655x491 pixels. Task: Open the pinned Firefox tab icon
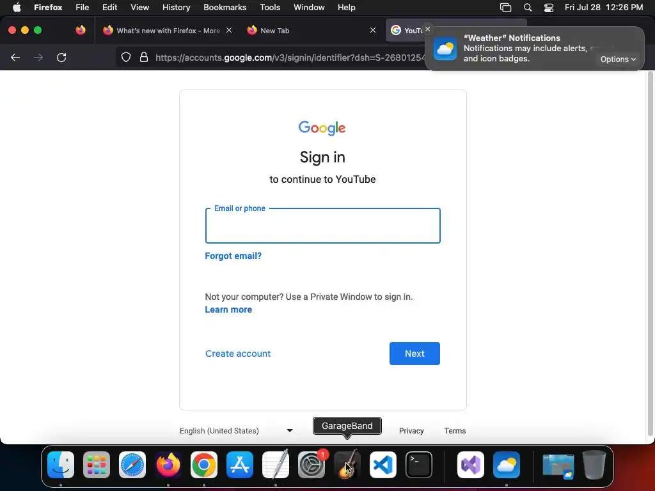coord(81,30)
